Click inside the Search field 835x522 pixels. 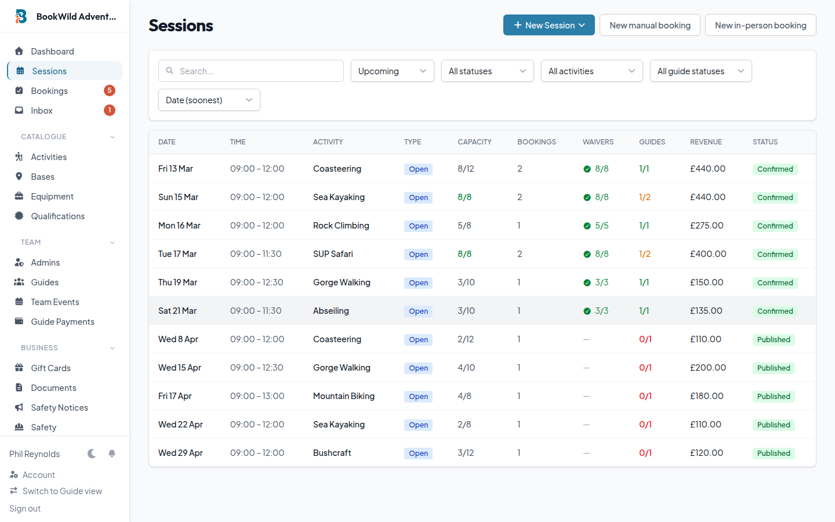click(251, 70)
